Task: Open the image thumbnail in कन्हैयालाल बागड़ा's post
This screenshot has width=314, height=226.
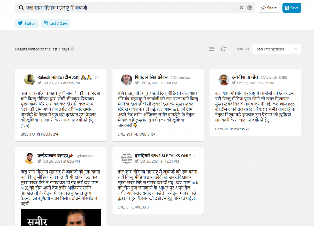Action: pyautogui.click(x=61, y=217)
